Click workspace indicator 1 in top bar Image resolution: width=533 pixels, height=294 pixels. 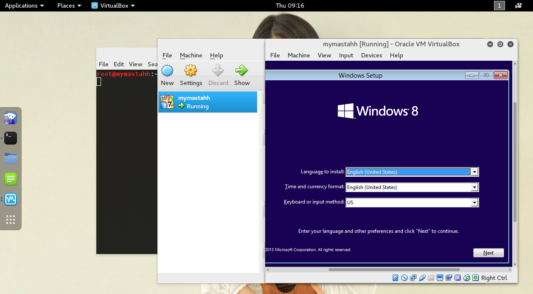pos(499,6)
